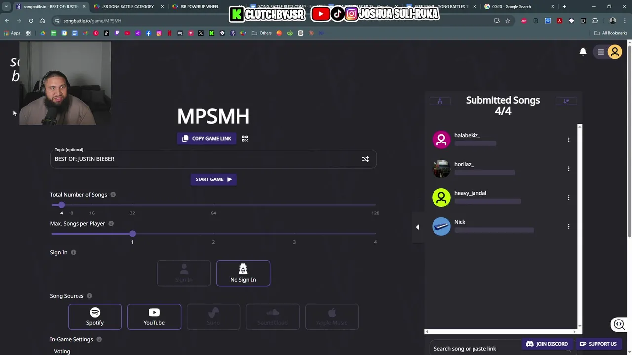The width and height of the screenshot is (632, 355).
Task: Show info for Max. Songs per Player
Action: pyautogui.click(x=111, y=224)
